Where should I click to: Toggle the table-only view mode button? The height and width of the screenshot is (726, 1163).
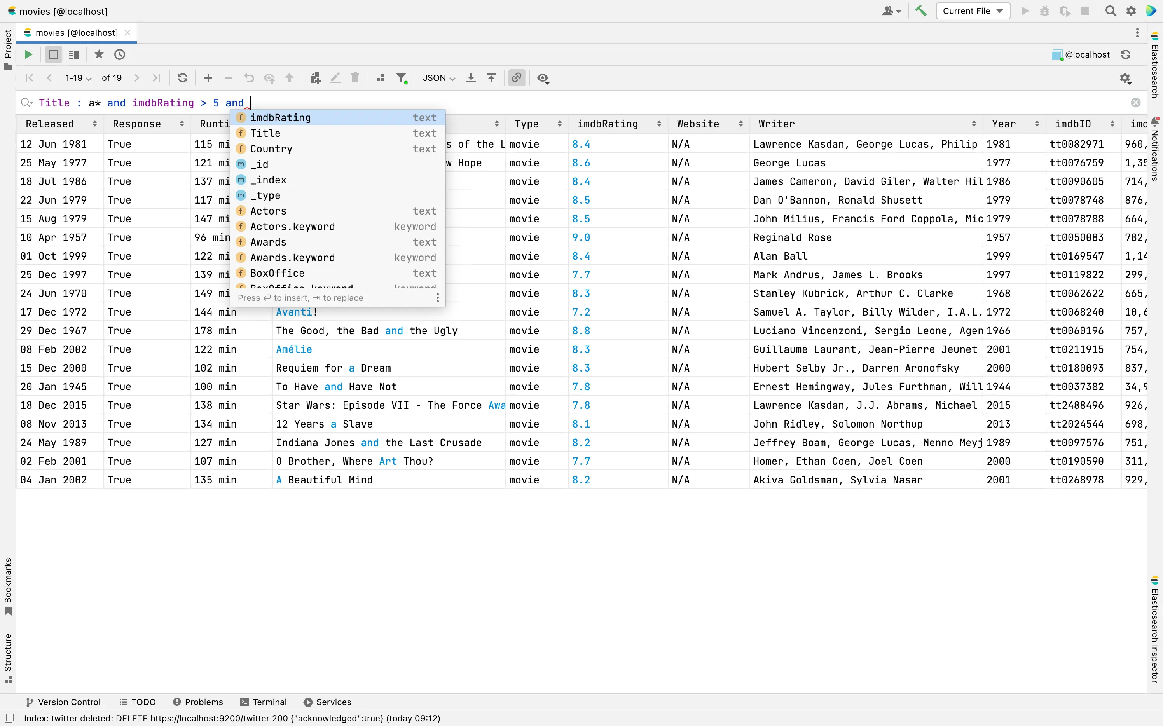pyautogui.click(x=53, y=54)
